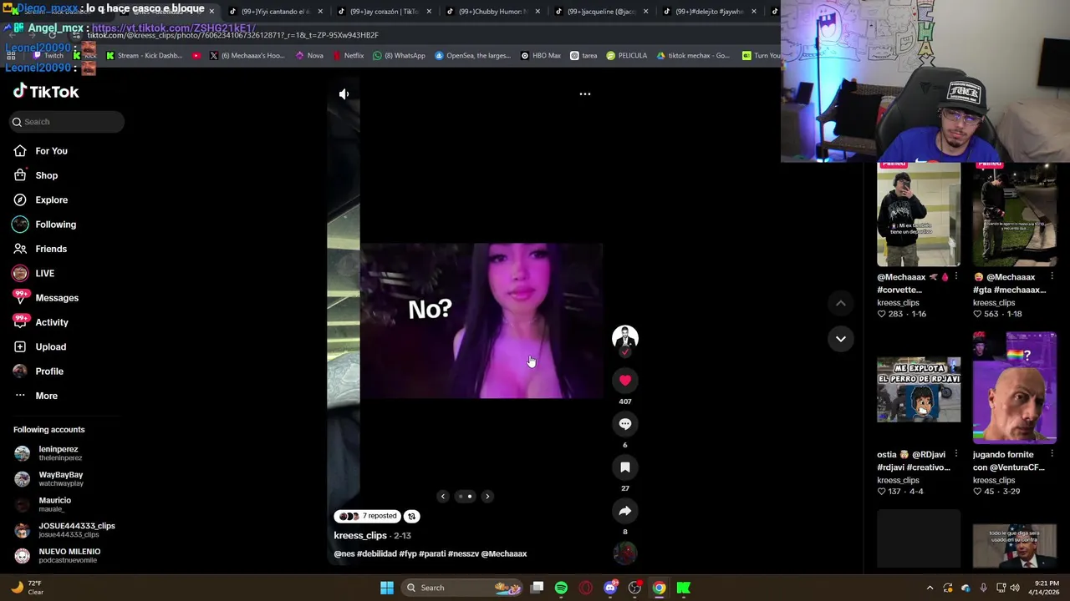Open the RDjavi perro video thumbnail
The height and width of the screenshot is (601, 1070).
[x=919, y=388]
